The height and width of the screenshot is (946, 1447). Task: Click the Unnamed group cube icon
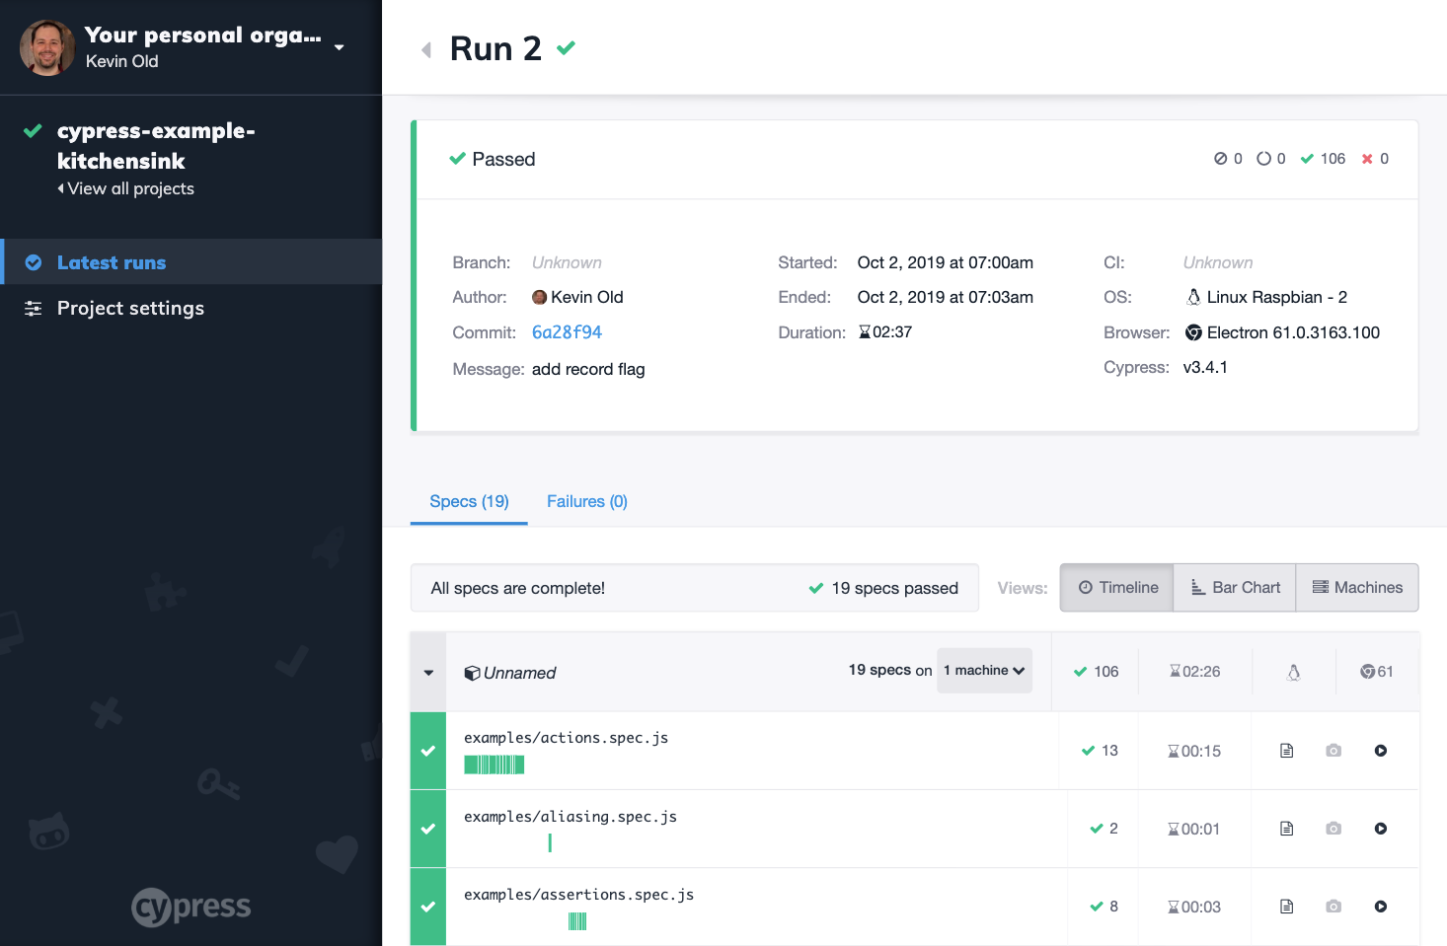click(x=472, y=673)
